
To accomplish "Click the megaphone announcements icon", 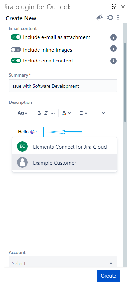I will point(99,18).
